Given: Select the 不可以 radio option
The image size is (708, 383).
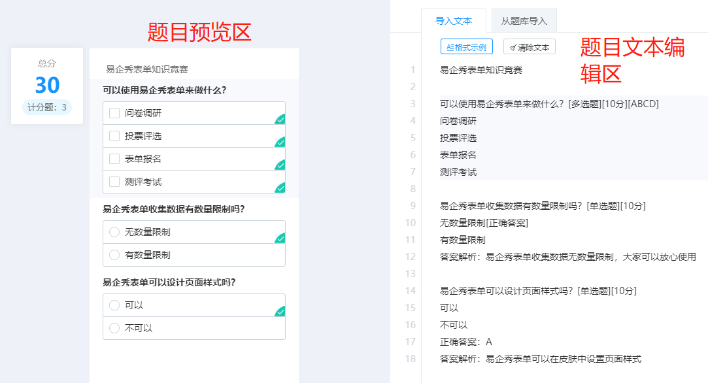Looking at the screenshot, I should pos(114,328).
